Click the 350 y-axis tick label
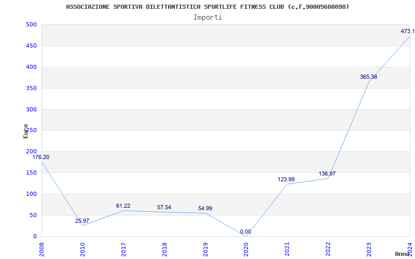Screen dimensions: 415x259 [x=31, y=88]
